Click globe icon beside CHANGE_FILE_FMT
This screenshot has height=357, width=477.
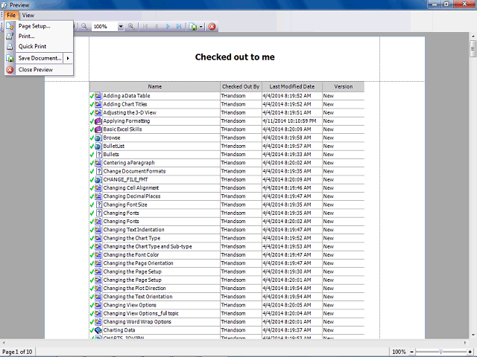(98, 180)
